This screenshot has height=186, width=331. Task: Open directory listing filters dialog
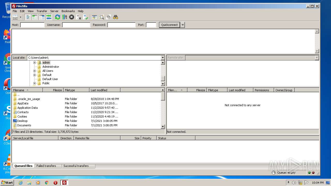click(95, 17)
